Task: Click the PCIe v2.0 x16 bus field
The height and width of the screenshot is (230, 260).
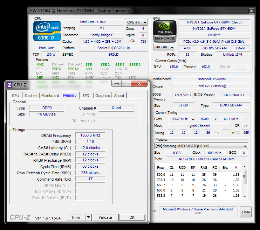Action: coord(214,42)
